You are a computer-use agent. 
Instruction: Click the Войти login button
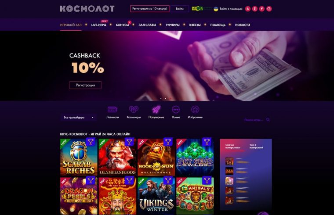(180, 9)
